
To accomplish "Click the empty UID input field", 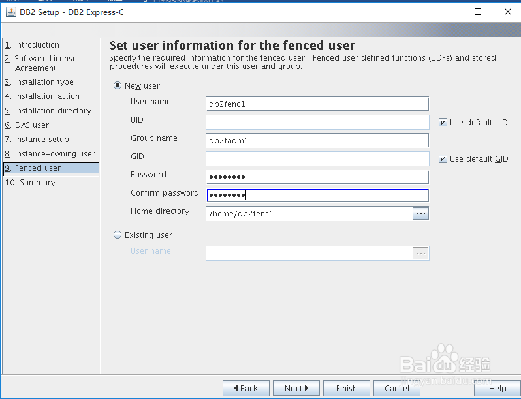I will [317, 122].
